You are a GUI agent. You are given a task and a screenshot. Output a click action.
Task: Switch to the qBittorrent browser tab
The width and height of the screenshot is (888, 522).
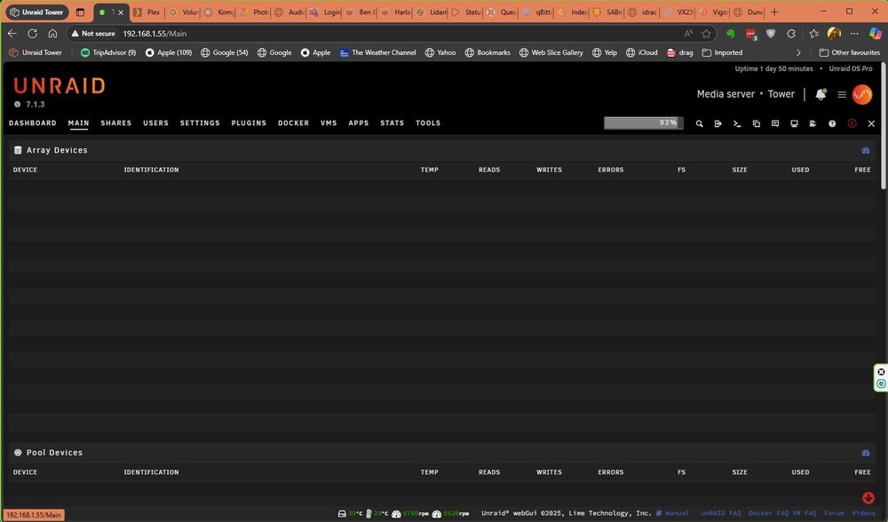click(538, 12)
